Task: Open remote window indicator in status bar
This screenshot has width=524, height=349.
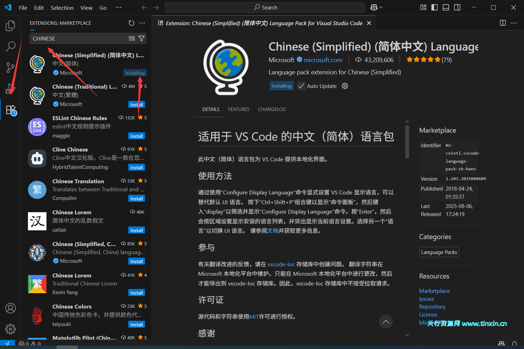Action: pos(7,344)
